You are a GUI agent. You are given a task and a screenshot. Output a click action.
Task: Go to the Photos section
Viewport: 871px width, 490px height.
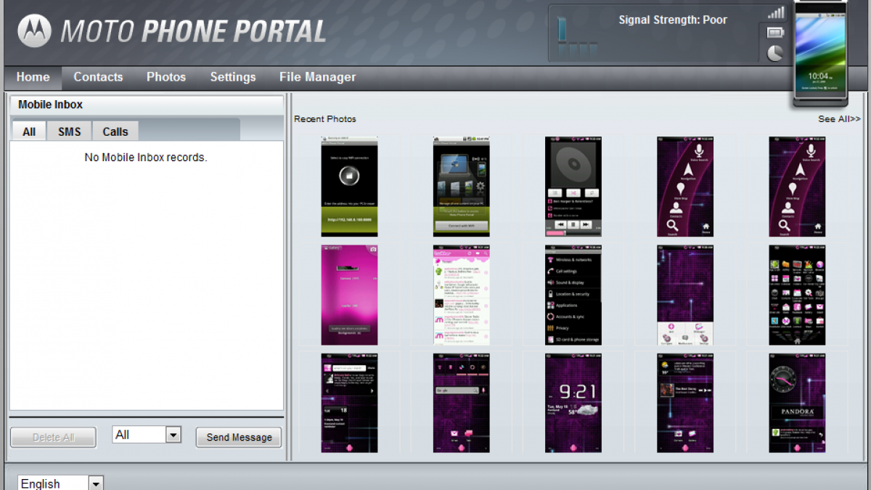pyautogui.click(x=166, y=77)
